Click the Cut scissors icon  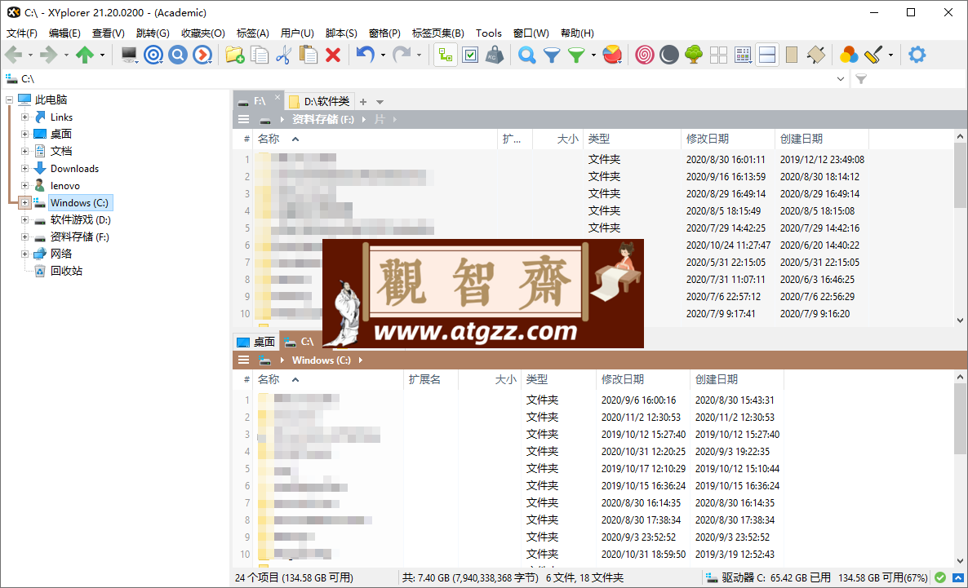tap(283, 55)
